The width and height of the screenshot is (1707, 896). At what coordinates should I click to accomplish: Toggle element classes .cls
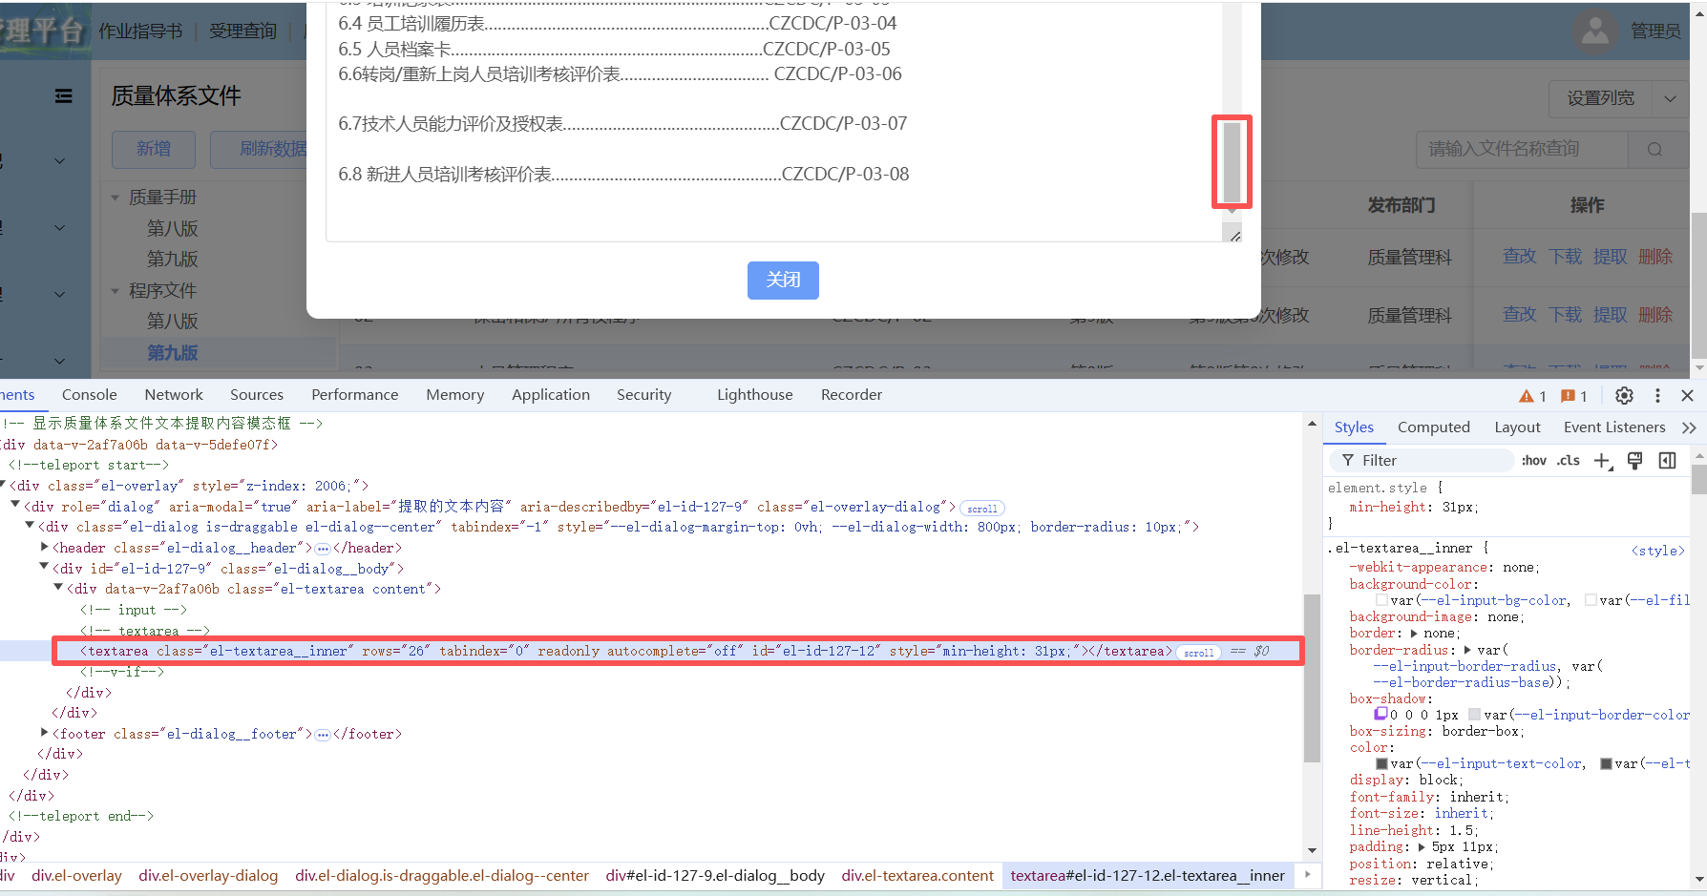(x=1569, y=460)
